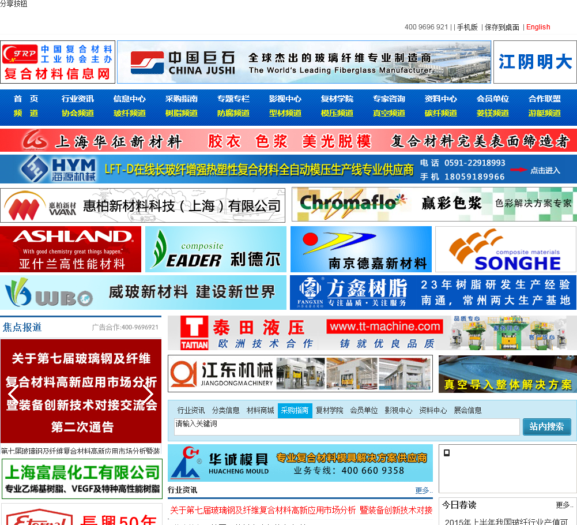The image size is (577, 525).
Task: Open 复材学院 in the blue navigation bar
Action: (337, 99)
